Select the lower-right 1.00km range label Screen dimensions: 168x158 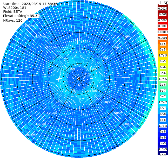tap(95, 91)
